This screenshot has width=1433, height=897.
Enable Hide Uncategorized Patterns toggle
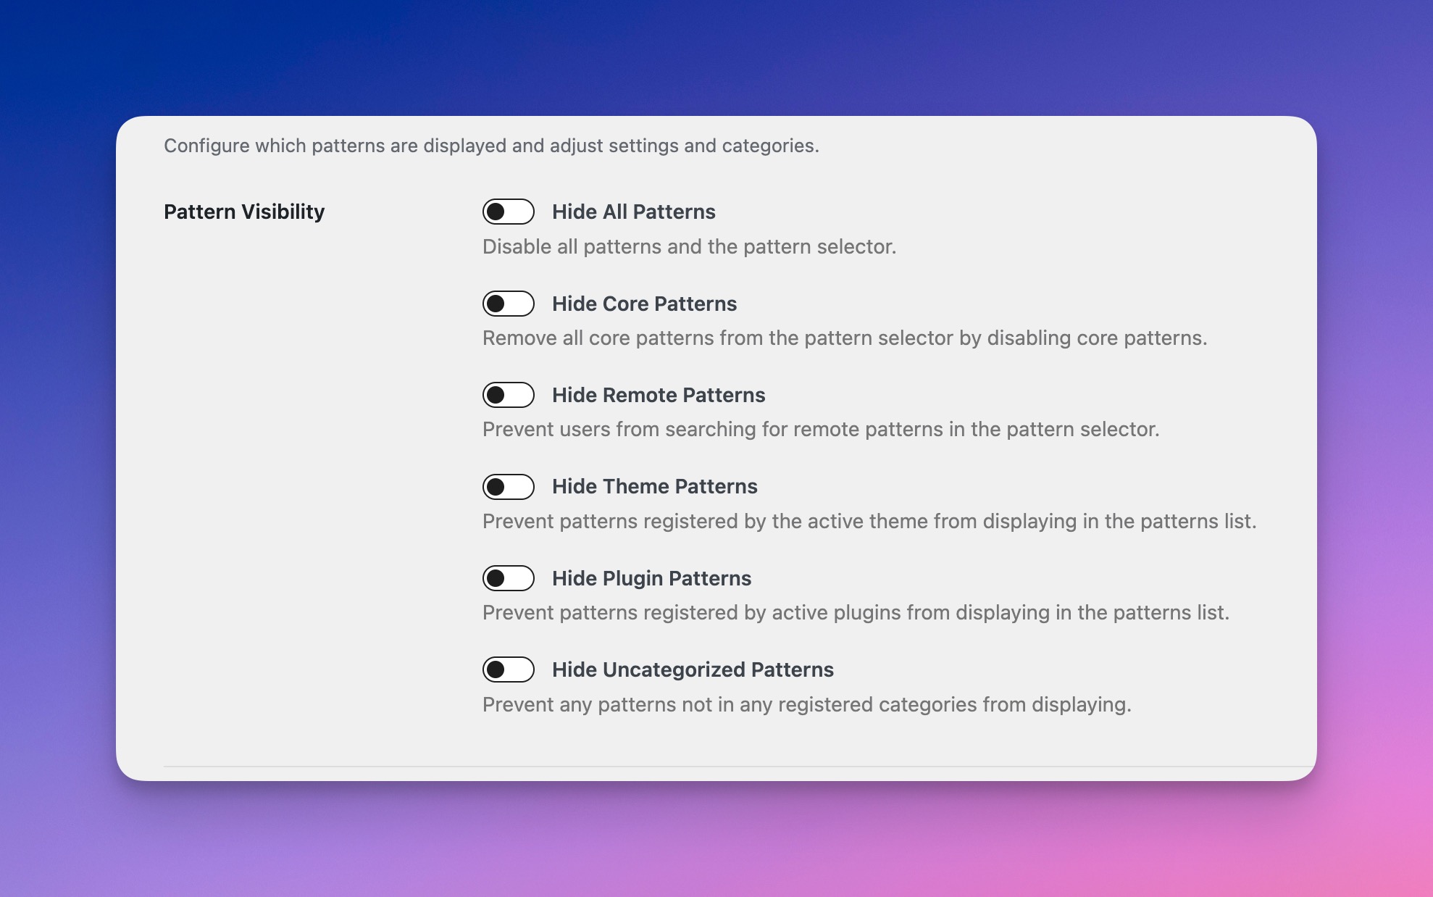point(509,669)
